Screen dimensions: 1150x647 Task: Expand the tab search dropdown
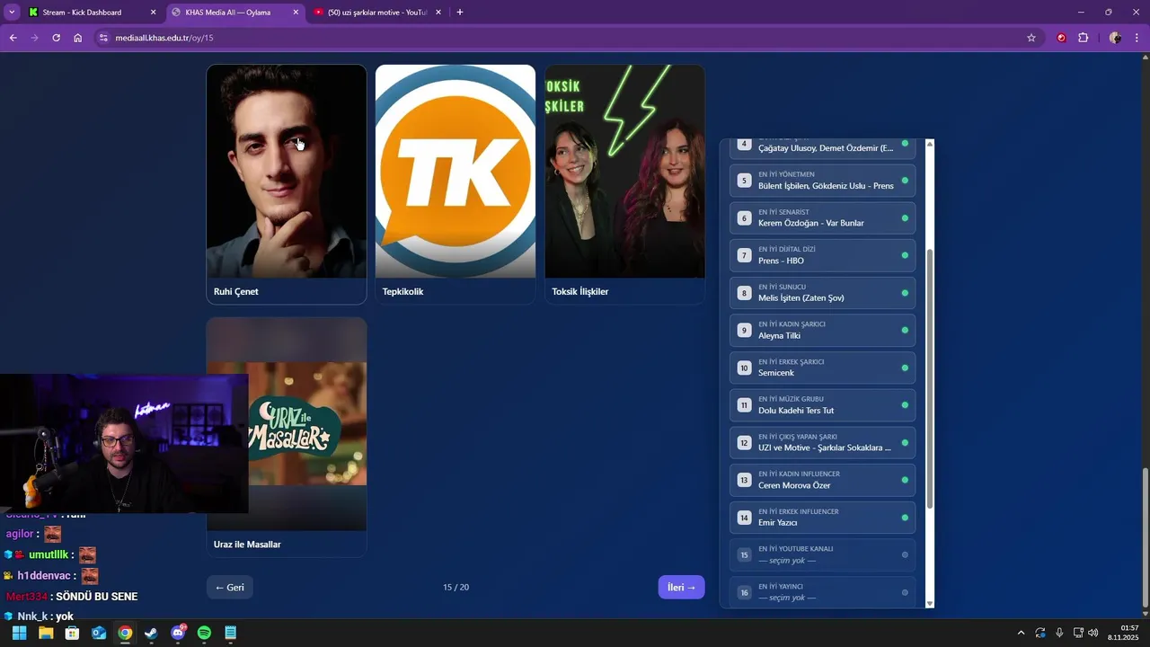click(x=12, y=13)
